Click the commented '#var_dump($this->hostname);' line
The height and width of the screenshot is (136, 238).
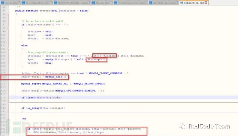pyautogui.click(x=48, y=52)
